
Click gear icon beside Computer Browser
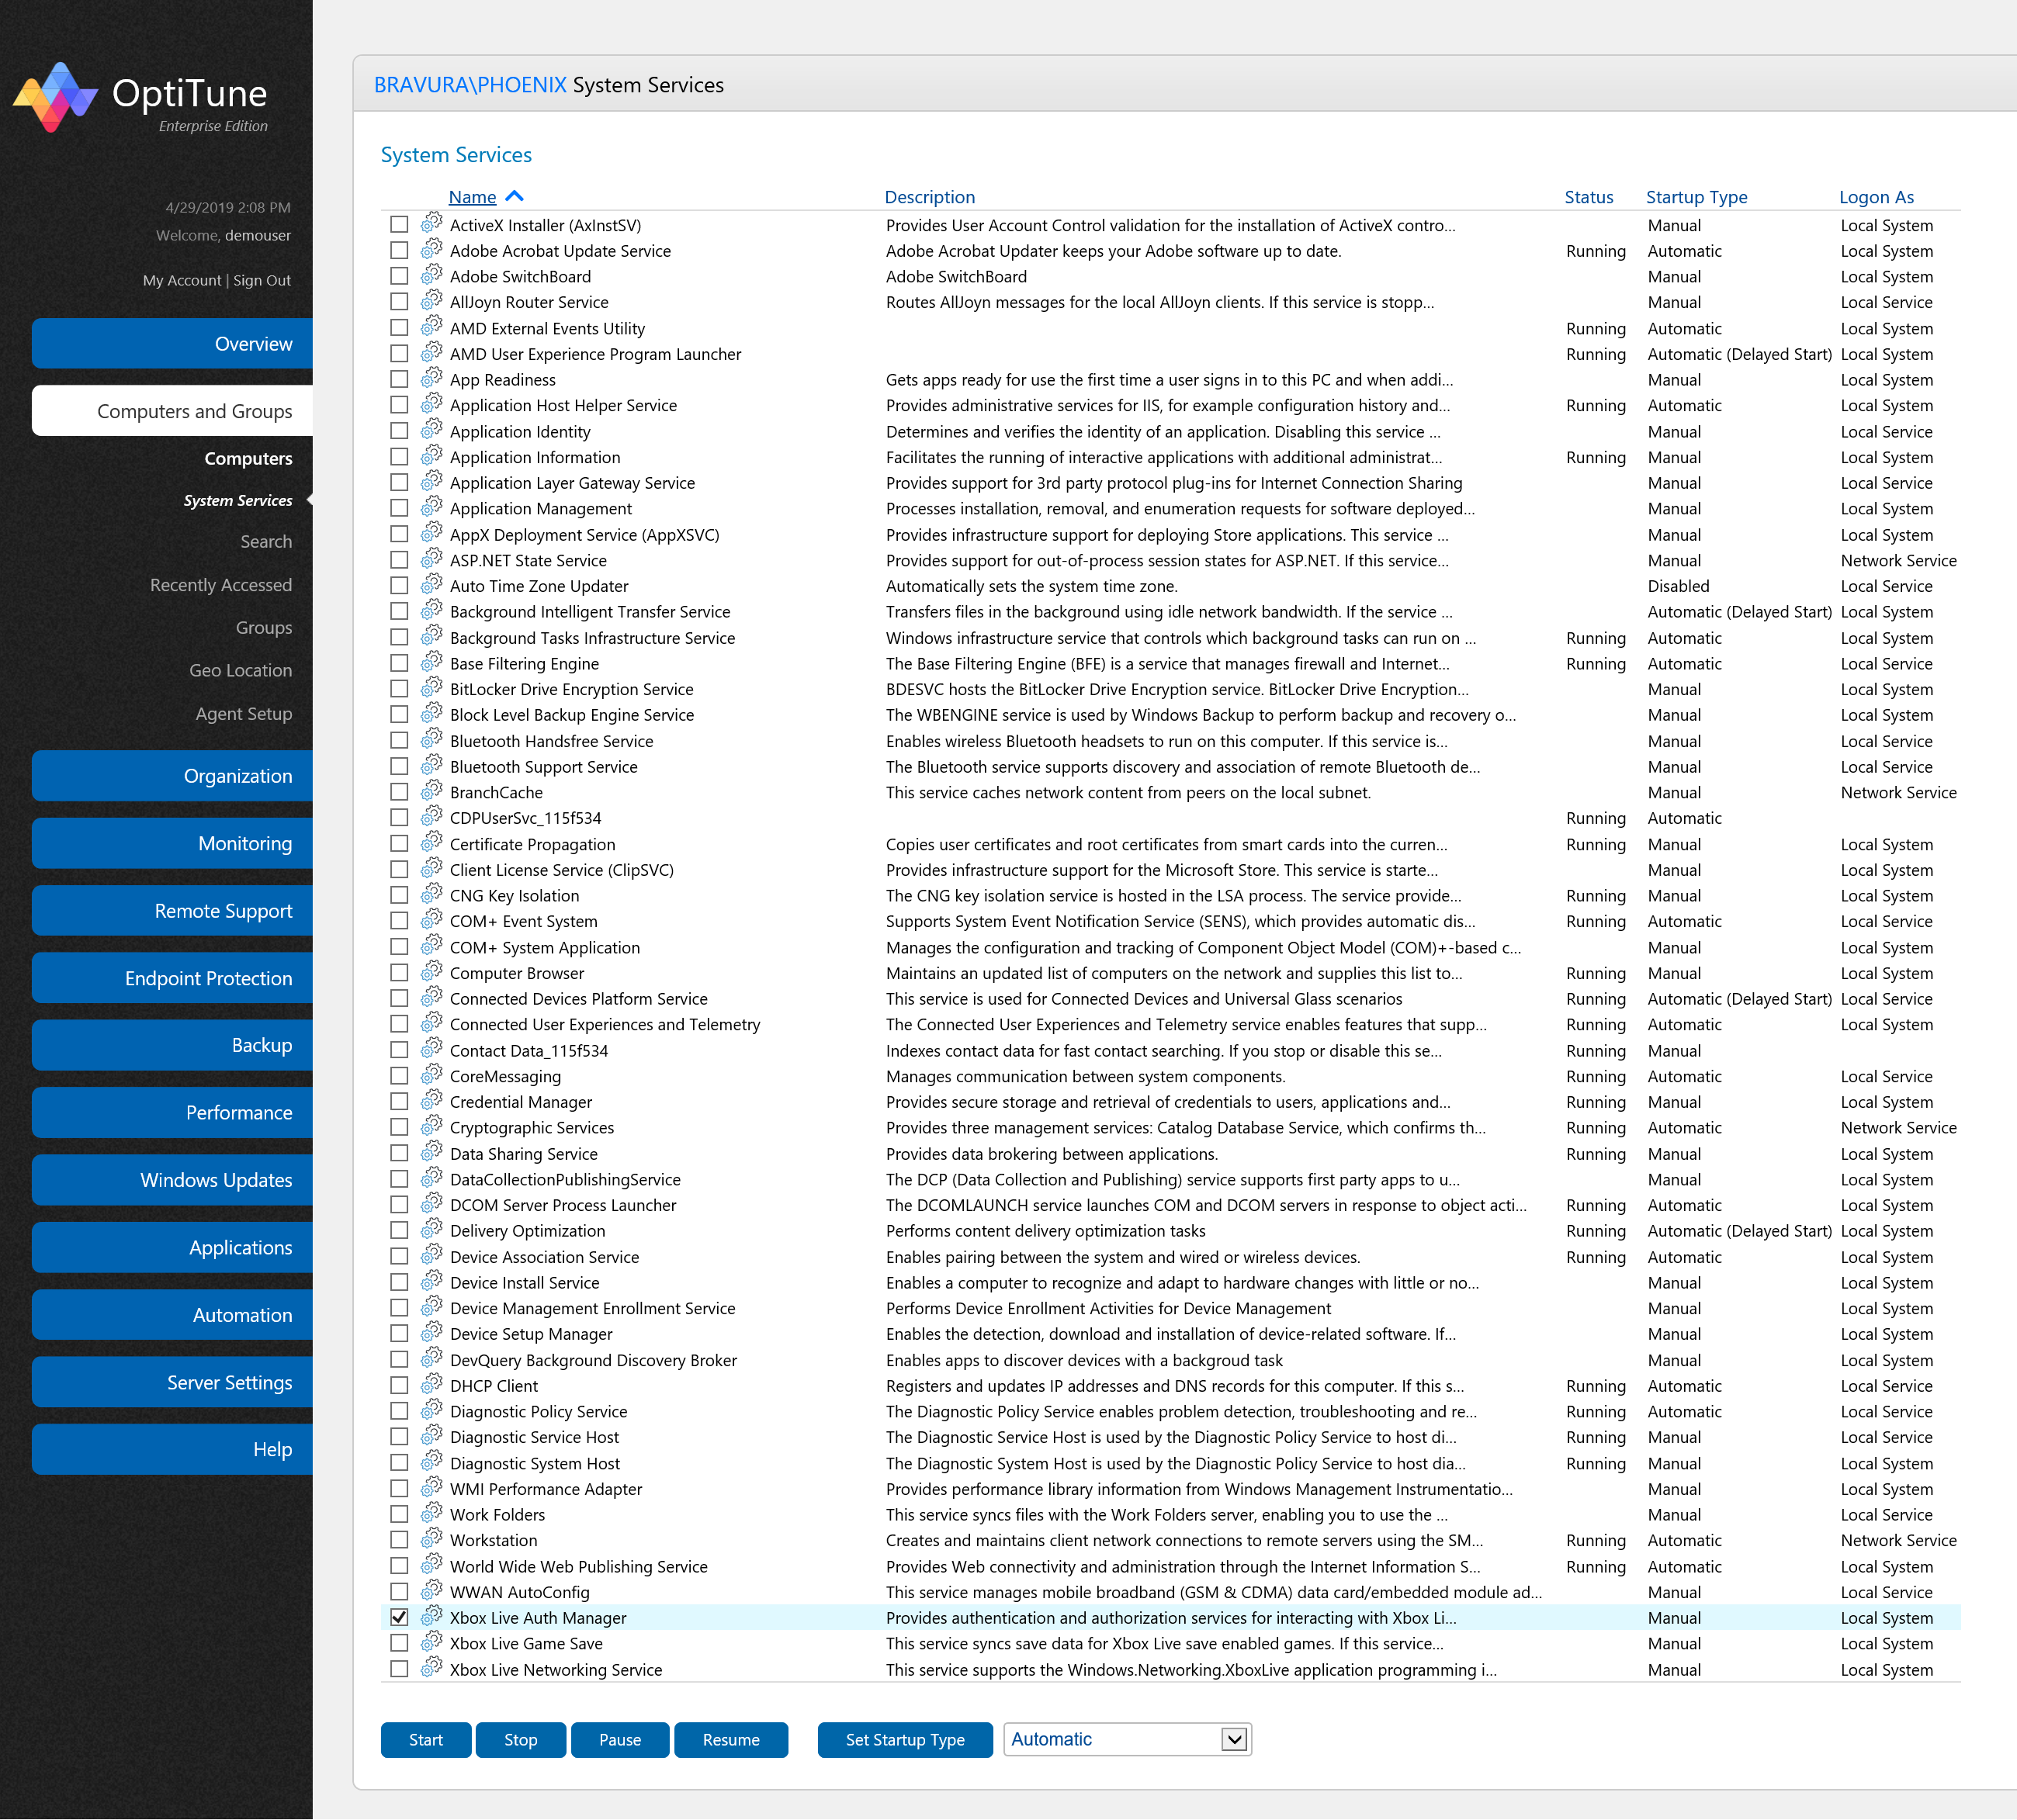pos(431,971)
